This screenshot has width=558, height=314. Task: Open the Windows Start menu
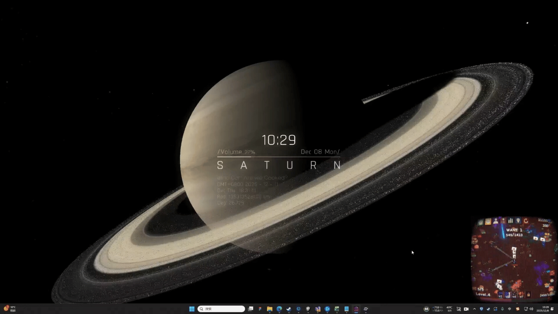pos(192,309)
